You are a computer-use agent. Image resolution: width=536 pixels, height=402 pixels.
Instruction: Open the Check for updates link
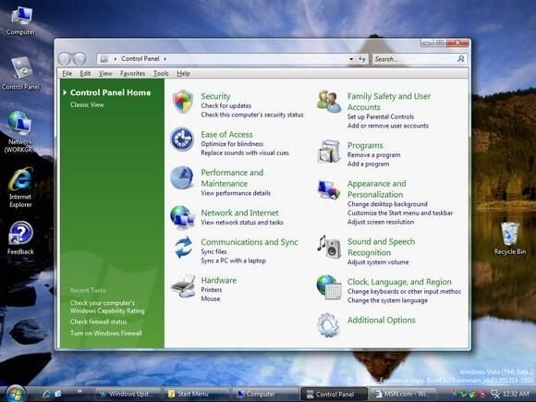pos(226,106)
